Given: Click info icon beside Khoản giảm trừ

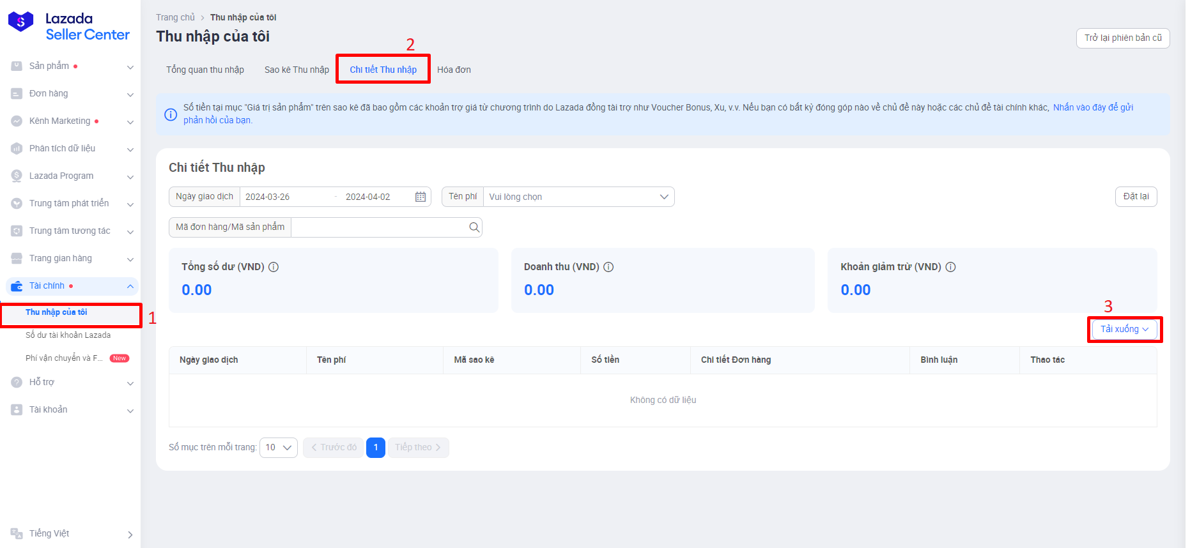Looking at the screenshot, I should pyautogui.click(x=950, y=267).
